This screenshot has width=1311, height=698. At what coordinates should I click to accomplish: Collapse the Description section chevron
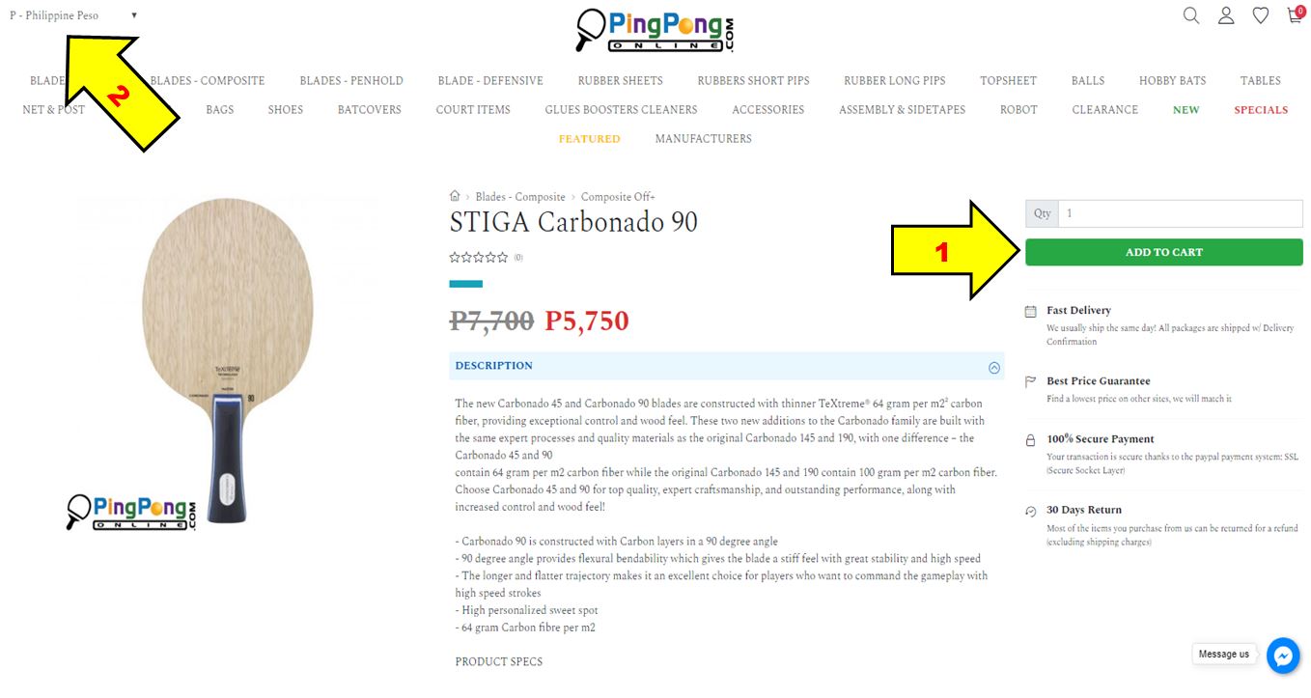tap(994, 367)
